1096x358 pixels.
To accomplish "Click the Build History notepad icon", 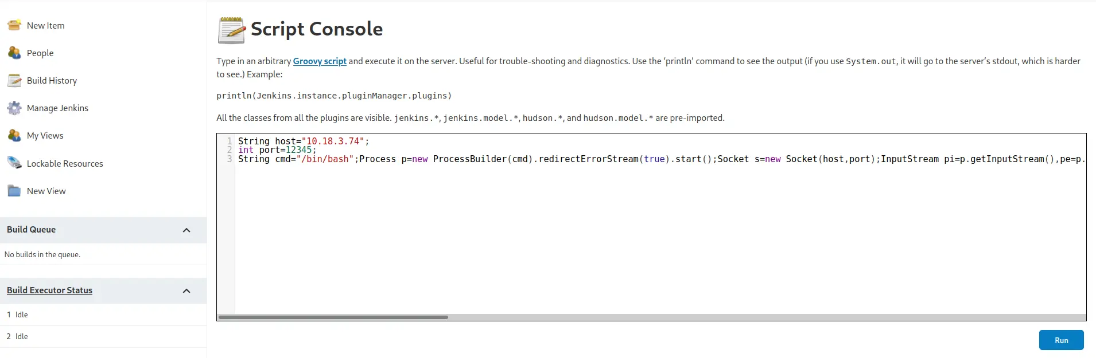I will tap(14, 80).
